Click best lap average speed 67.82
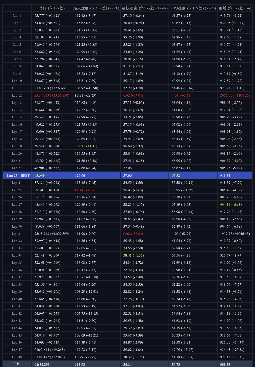Viewport: 255px width, 367px height. tap(176, 175)
